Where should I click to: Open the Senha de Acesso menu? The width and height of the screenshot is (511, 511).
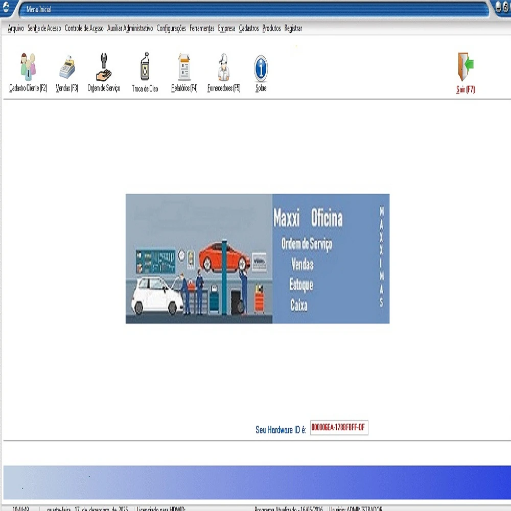(x=44, y=29)
